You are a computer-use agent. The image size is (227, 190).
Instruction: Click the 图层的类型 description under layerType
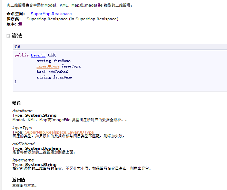tap(68, 136)
